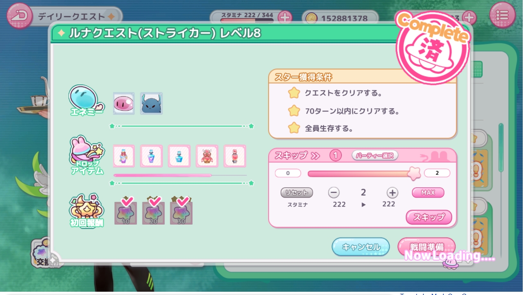
Task: Click the 戦闘準備 battle prep button
Action: (427, 247)
